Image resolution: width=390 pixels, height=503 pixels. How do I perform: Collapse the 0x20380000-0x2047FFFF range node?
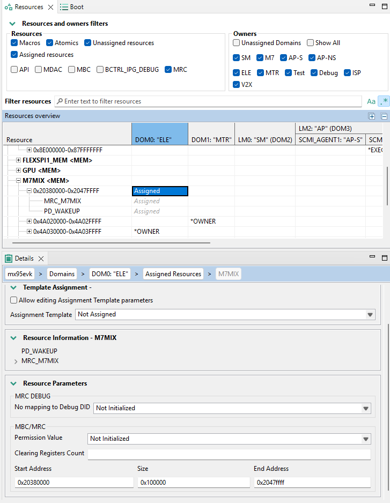point(29,191)
